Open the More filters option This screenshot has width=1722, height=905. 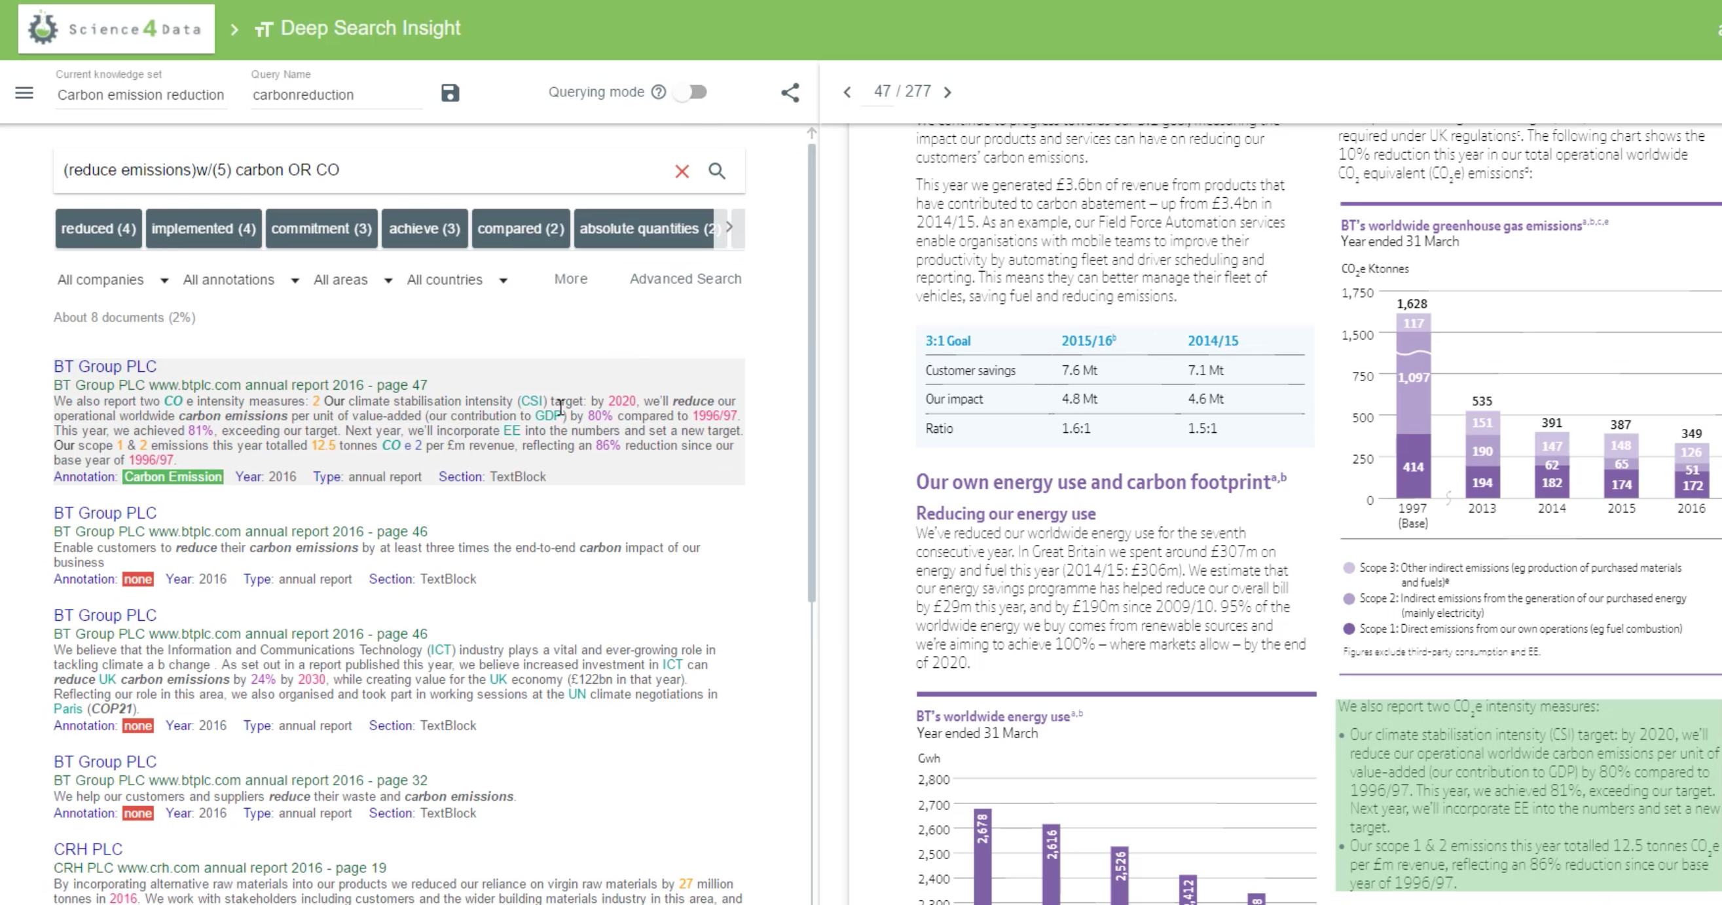tap(571, 279)
